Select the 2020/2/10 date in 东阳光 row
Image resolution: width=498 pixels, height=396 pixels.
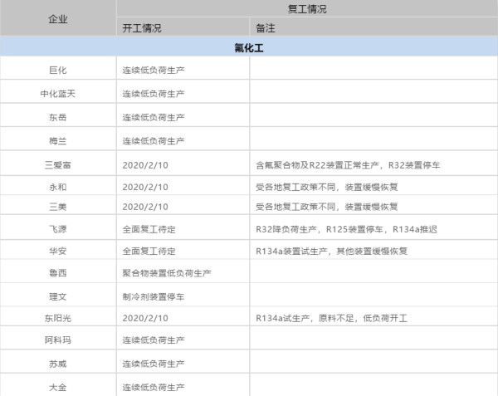[145, 318]
